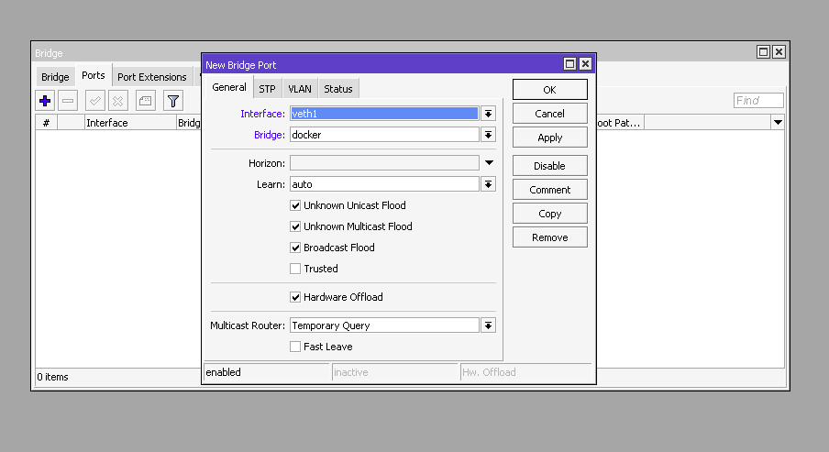This screenshot has width=829, height=452.
Task: Click the OK button
Action: pyautogui.click(x=549, y=90)
